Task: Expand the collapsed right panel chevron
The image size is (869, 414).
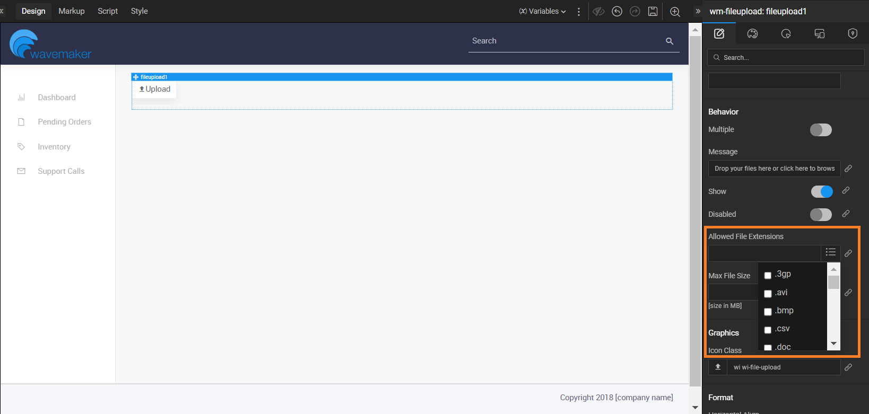Action: point(698,11)
